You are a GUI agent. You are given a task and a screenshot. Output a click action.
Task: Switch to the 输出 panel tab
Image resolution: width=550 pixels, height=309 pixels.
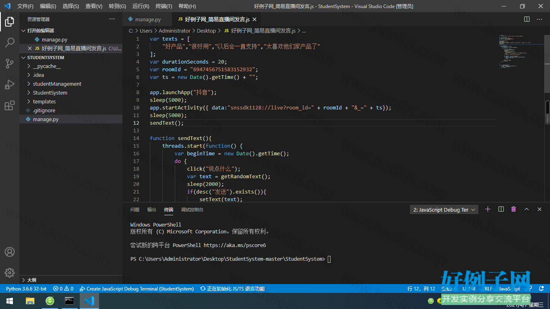[x=152, y=210]
